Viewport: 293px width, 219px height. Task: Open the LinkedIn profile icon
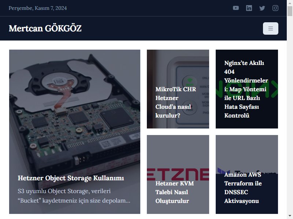click(249, 8)
